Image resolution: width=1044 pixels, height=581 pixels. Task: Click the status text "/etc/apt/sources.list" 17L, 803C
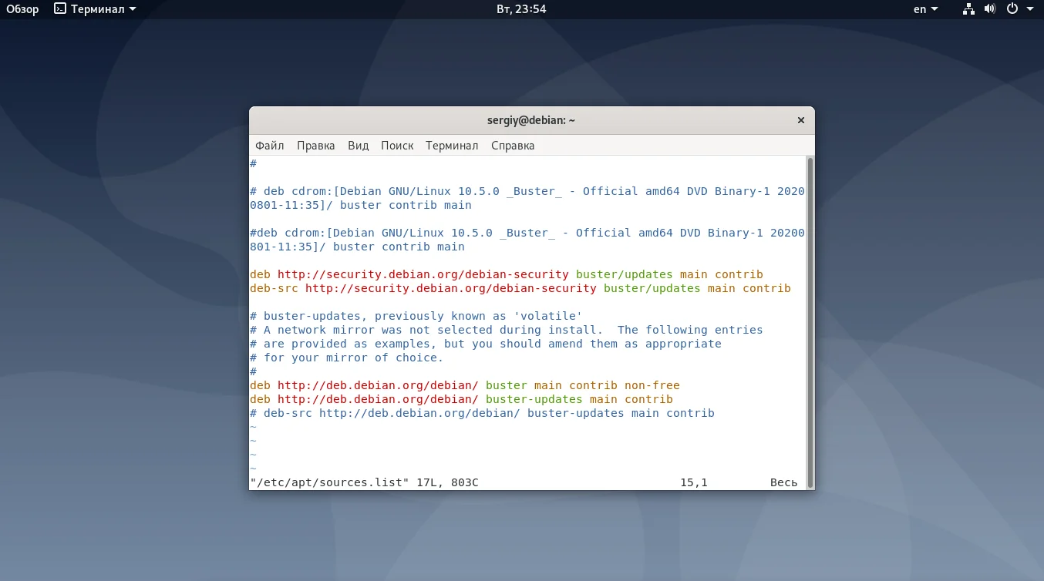click(364, 482)
